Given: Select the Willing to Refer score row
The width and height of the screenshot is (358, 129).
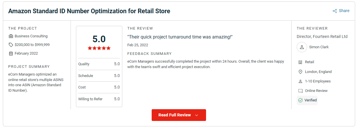Looking at the screenshot, I should (x=99, y=99).
